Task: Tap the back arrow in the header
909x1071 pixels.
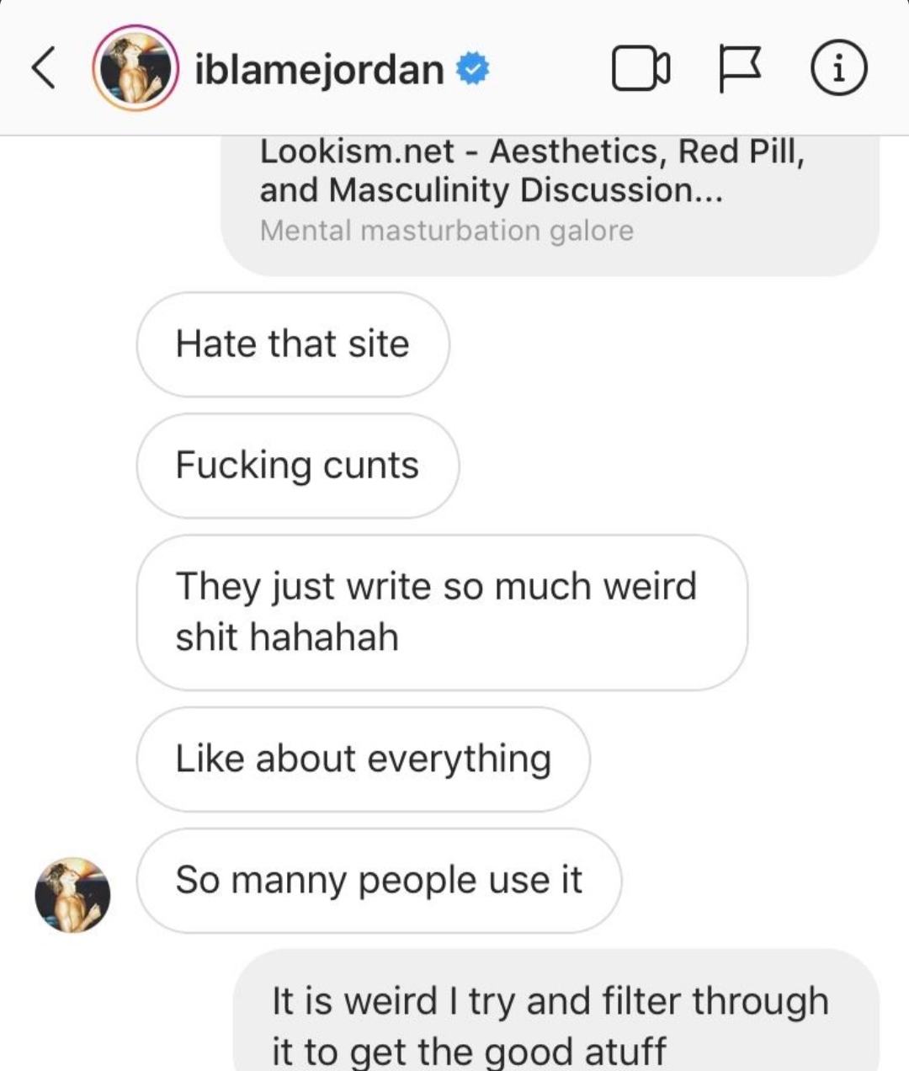Action: (45, 68)
